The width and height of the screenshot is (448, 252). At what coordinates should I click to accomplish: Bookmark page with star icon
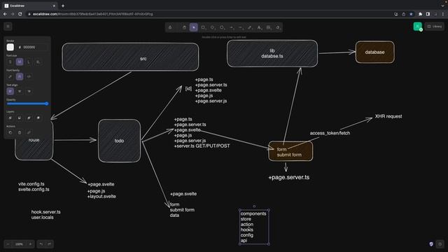point(411,14)
